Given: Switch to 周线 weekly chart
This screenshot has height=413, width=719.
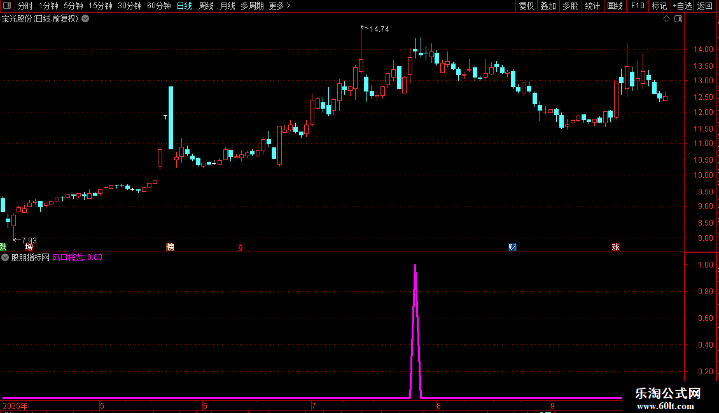Looking at the screenshot, I should pos(206,6).
